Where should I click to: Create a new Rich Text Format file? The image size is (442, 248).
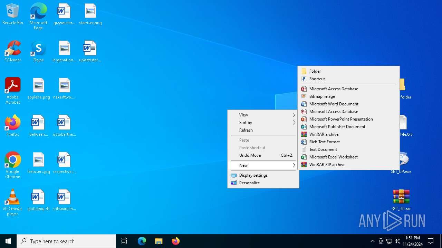click(x=348, y=142)
